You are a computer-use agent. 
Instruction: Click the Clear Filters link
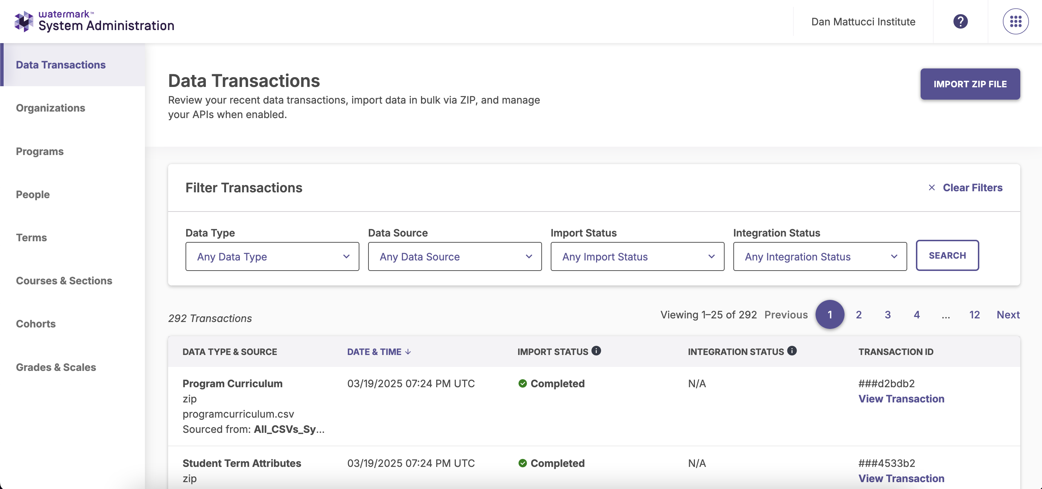(972, 188)
